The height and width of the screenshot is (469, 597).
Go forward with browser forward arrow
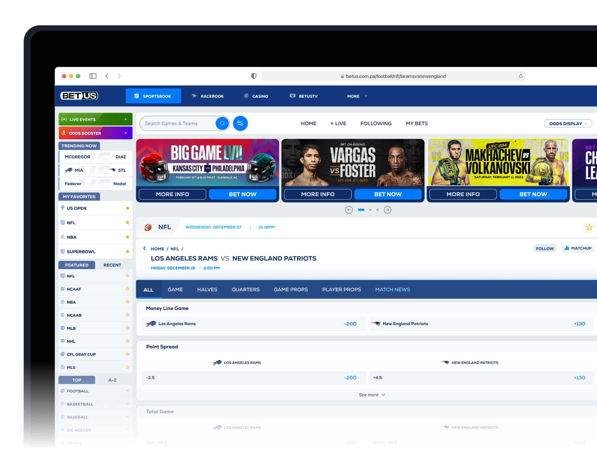[119, 76]
